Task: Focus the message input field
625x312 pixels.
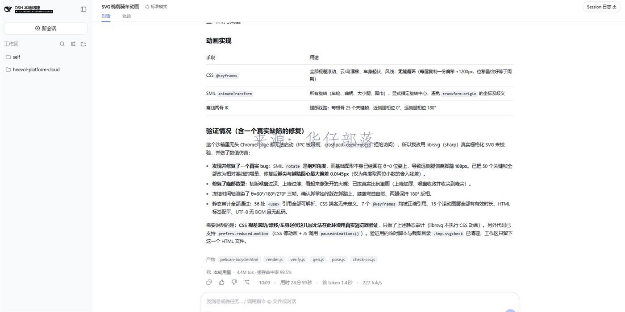Action: [x=360, y=301]
